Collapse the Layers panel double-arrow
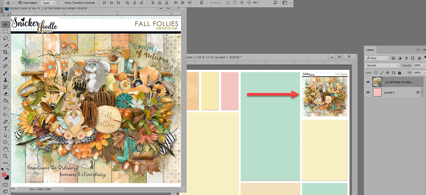Viewport: 426px width, 195px height. tap(418, 50)
